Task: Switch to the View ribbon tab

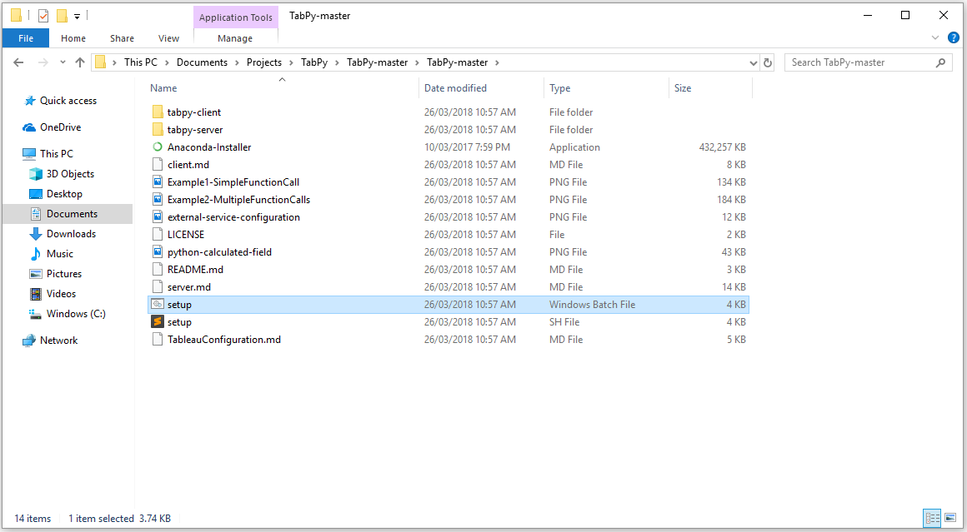Action: pos(168,38)
